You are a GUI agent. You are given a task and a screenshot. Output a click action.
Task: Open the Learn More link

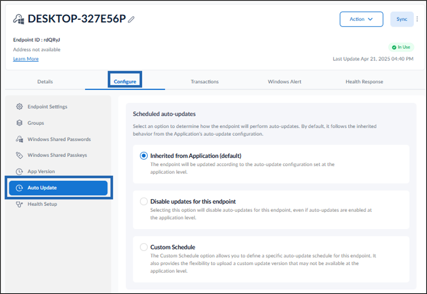pyautogui.click(x=26, y=59)
